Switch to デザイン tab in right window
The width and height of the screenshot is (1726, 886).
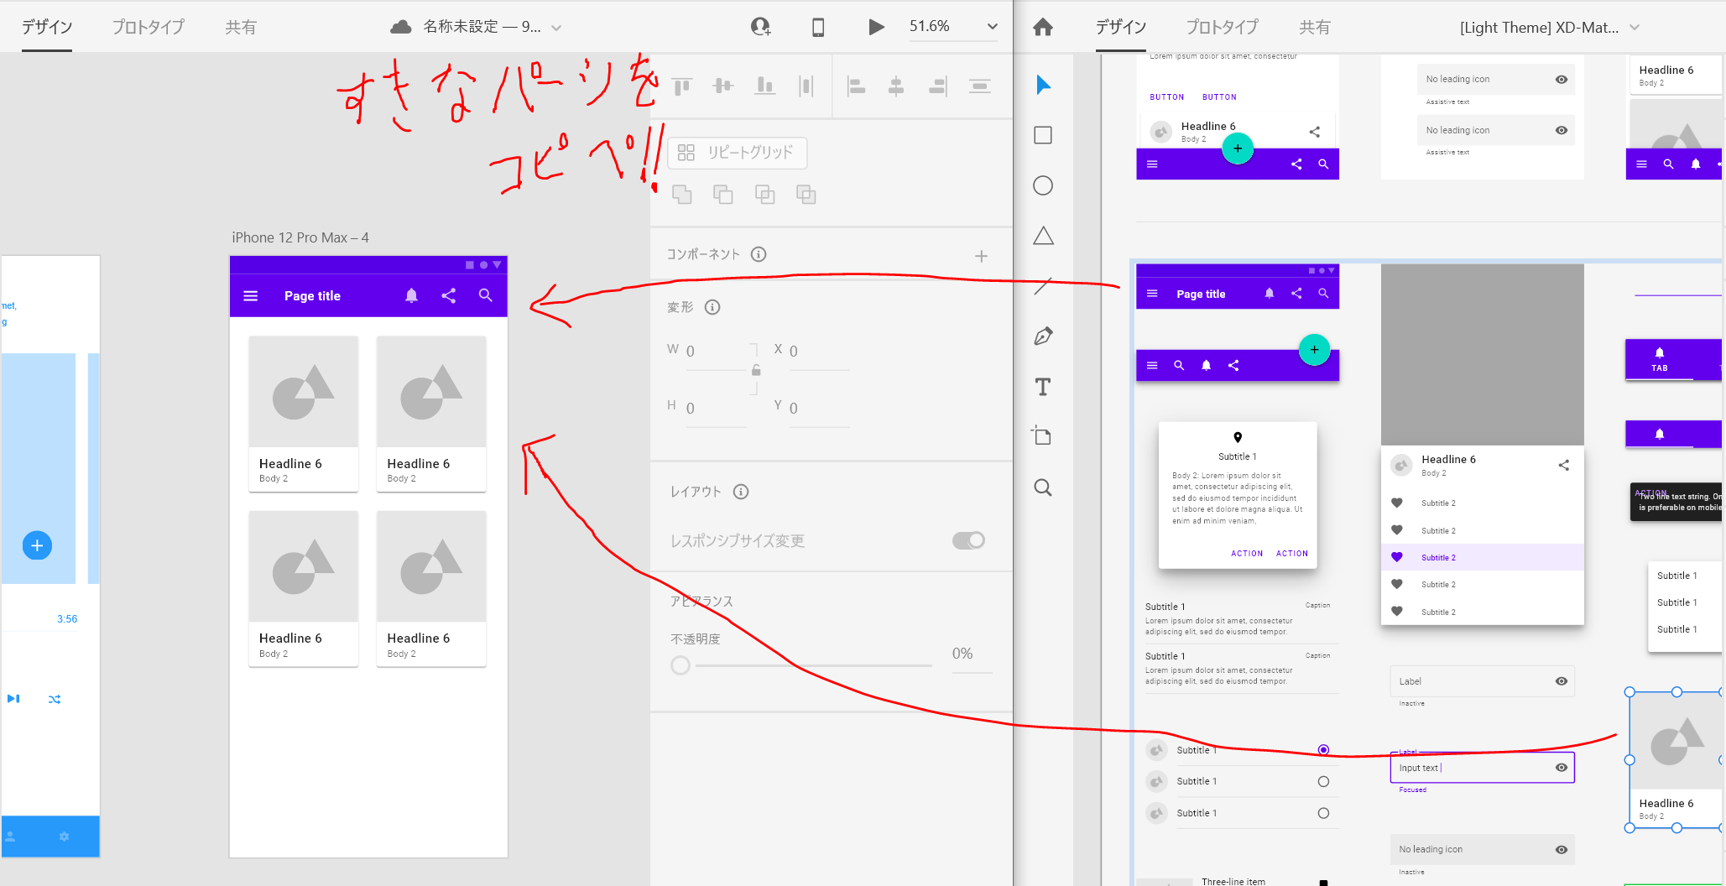[x=1121, y=27]
